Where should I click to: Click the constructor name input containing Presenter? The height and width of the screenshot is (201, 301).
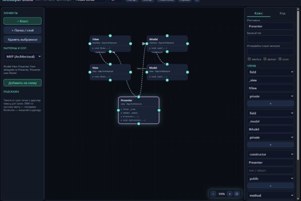pyautogui.click(x=270, y=162)
